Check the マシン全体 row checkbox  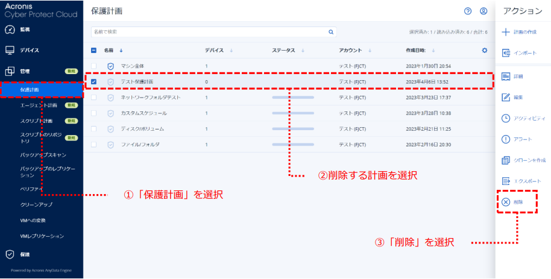(93, 66)
